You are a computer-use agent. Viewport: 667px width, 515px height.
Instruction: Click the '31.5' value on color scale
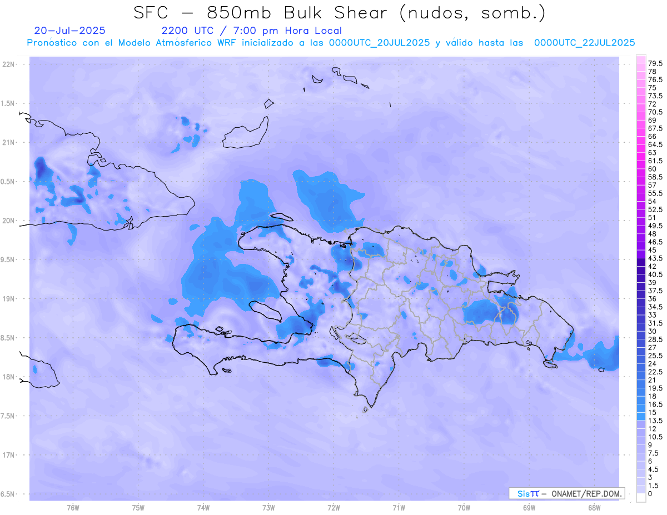tap(655, 323)
